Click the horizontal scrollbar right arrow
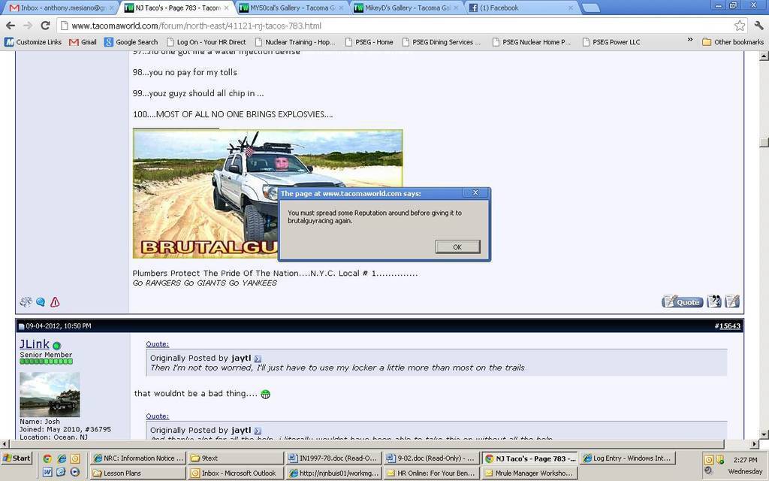Image resolution: width=769 pixels, height=481 pixels. coord(755,443)
